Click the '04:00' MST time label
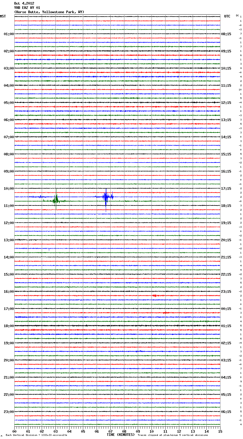 point(9,86)
